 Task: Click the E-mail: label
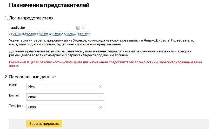tap(14, 95)
